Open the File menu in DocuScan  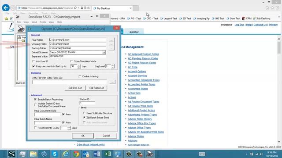coord(19,22)
